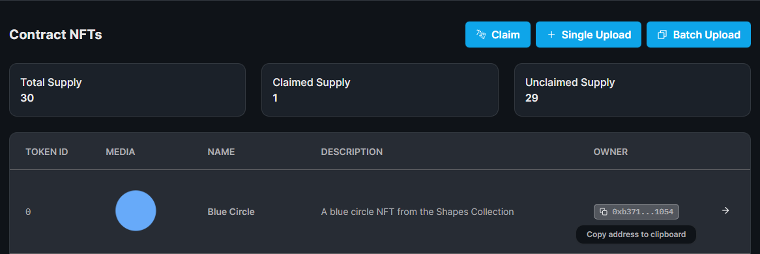This screenshot has height=254, width=760.
Task: Click the stacked squares icon on Batch Upload
Action: click(662, 35)
